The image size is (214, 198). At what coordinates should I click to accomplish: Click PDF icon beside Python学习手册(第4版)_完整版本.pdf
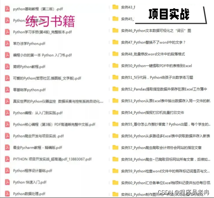pyautogui.click(x=8, y=32)
